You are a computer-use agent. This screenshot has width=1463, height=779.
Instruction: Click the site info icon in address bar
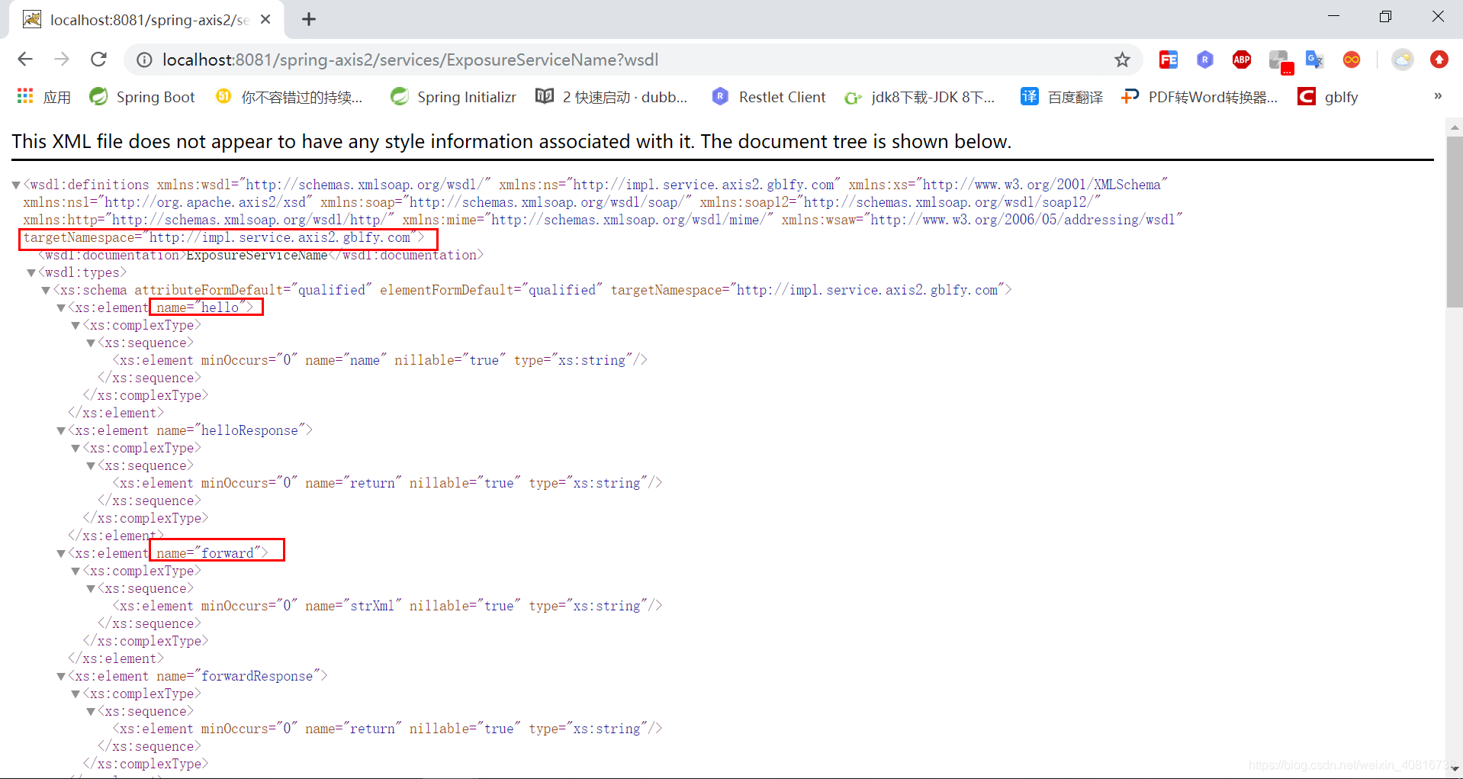[144, 60]
